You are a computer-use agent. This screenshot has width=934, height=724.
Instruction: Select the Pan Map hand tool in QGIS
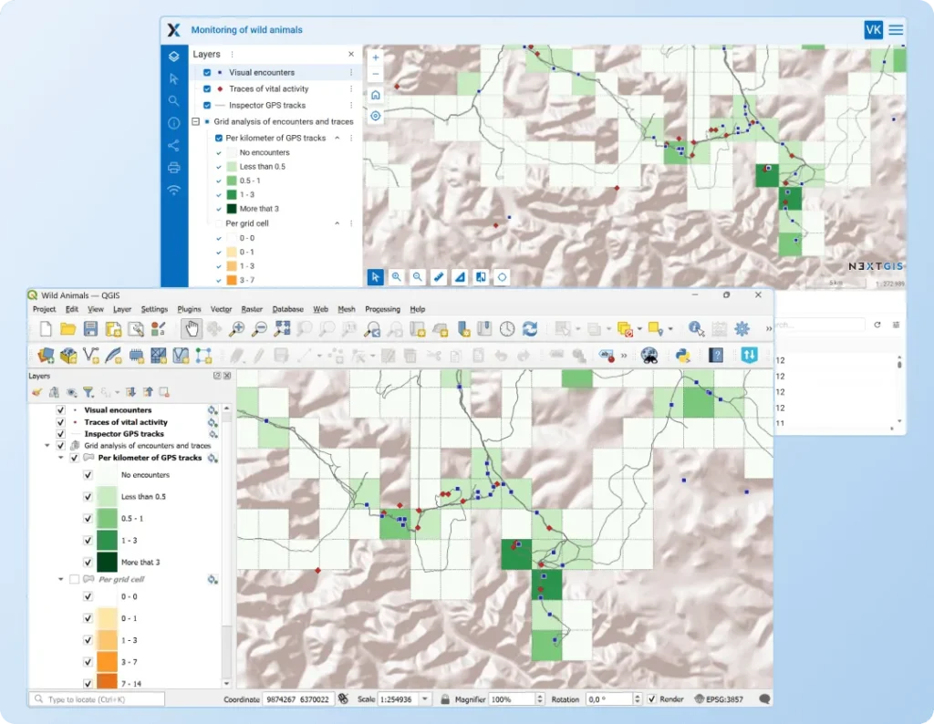click(x=191, y=329)
